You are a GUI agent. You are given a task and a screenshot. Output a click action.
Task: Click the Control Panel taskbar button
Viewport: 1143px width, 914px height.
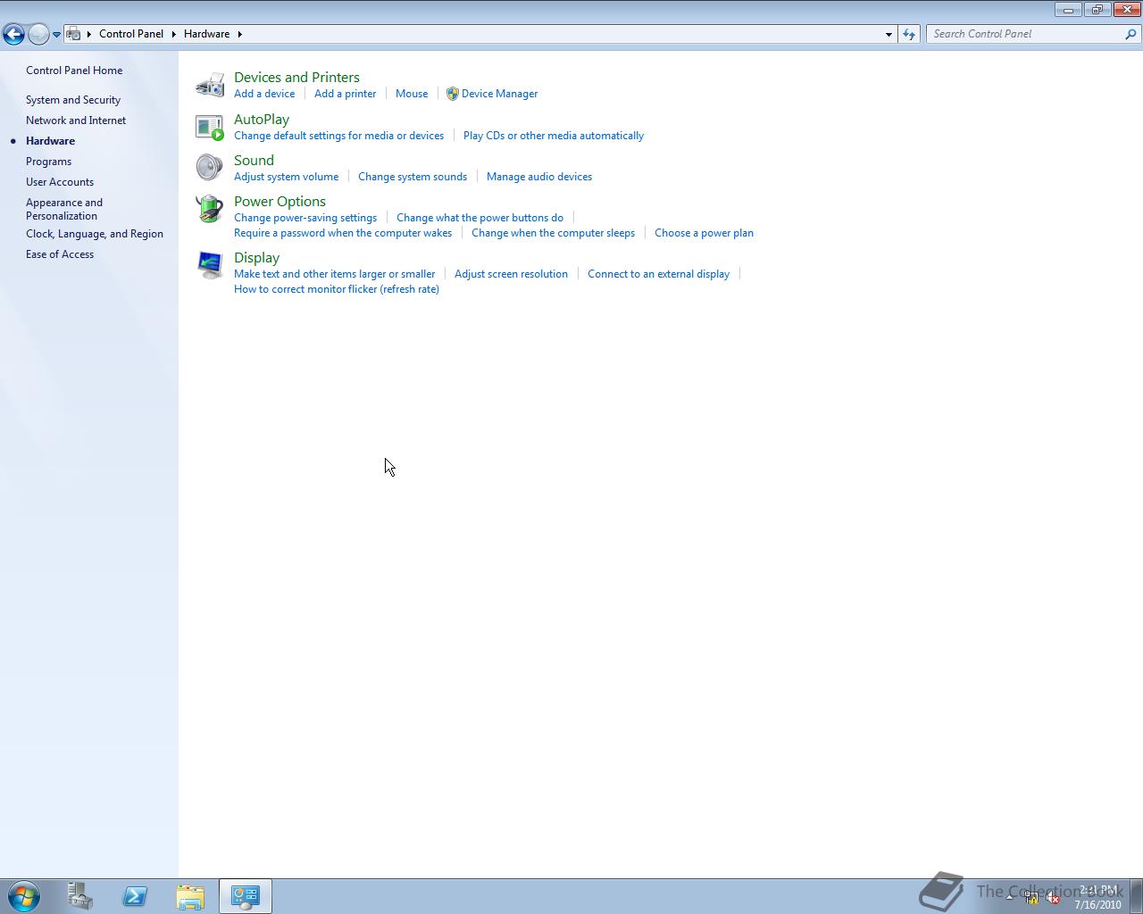[246, 896]
